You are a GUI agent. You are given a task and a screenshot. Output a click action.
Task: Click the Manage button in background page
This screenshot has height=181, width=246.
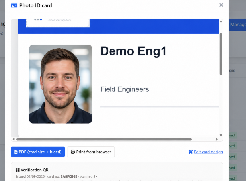coord(237,25)
